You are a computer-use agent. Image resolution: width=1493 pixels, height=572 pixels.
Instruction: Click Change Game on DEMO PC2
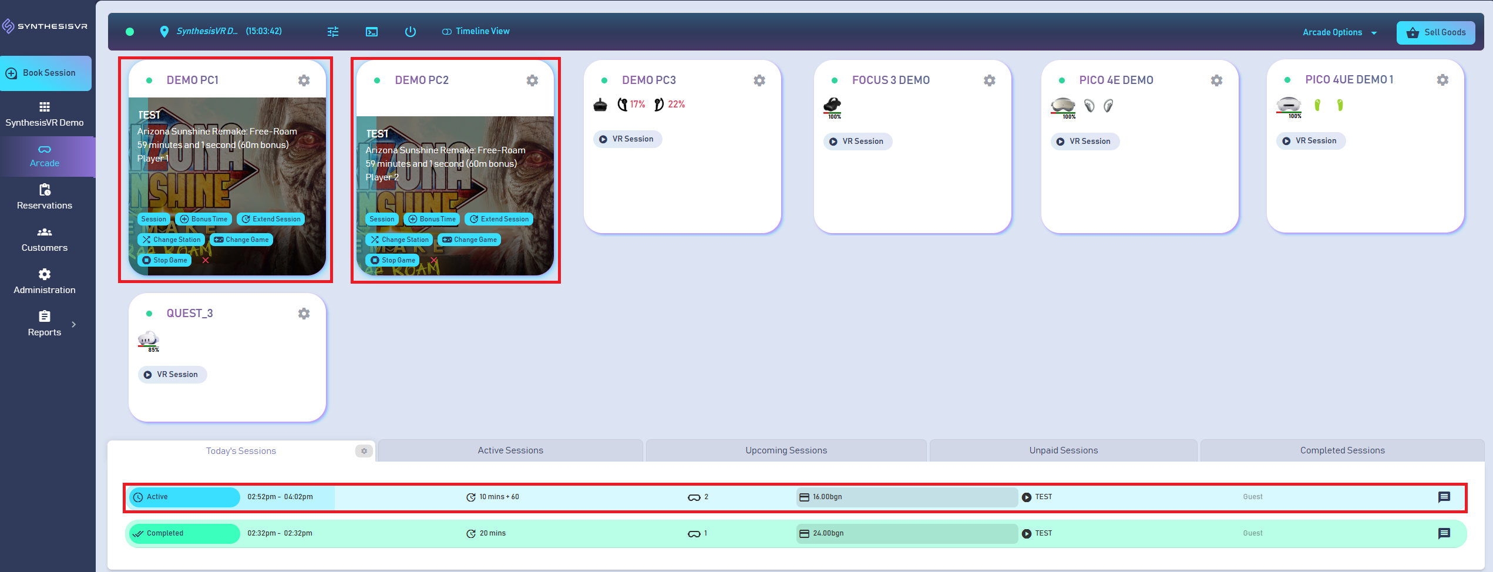(470, 240)
